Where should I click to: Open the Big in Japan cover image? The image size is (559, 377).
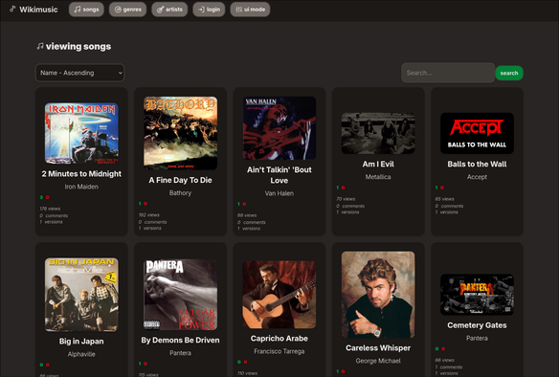tap(81, 295)
